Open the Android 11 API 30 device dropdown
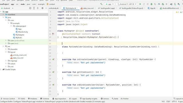 coord(127,4)
